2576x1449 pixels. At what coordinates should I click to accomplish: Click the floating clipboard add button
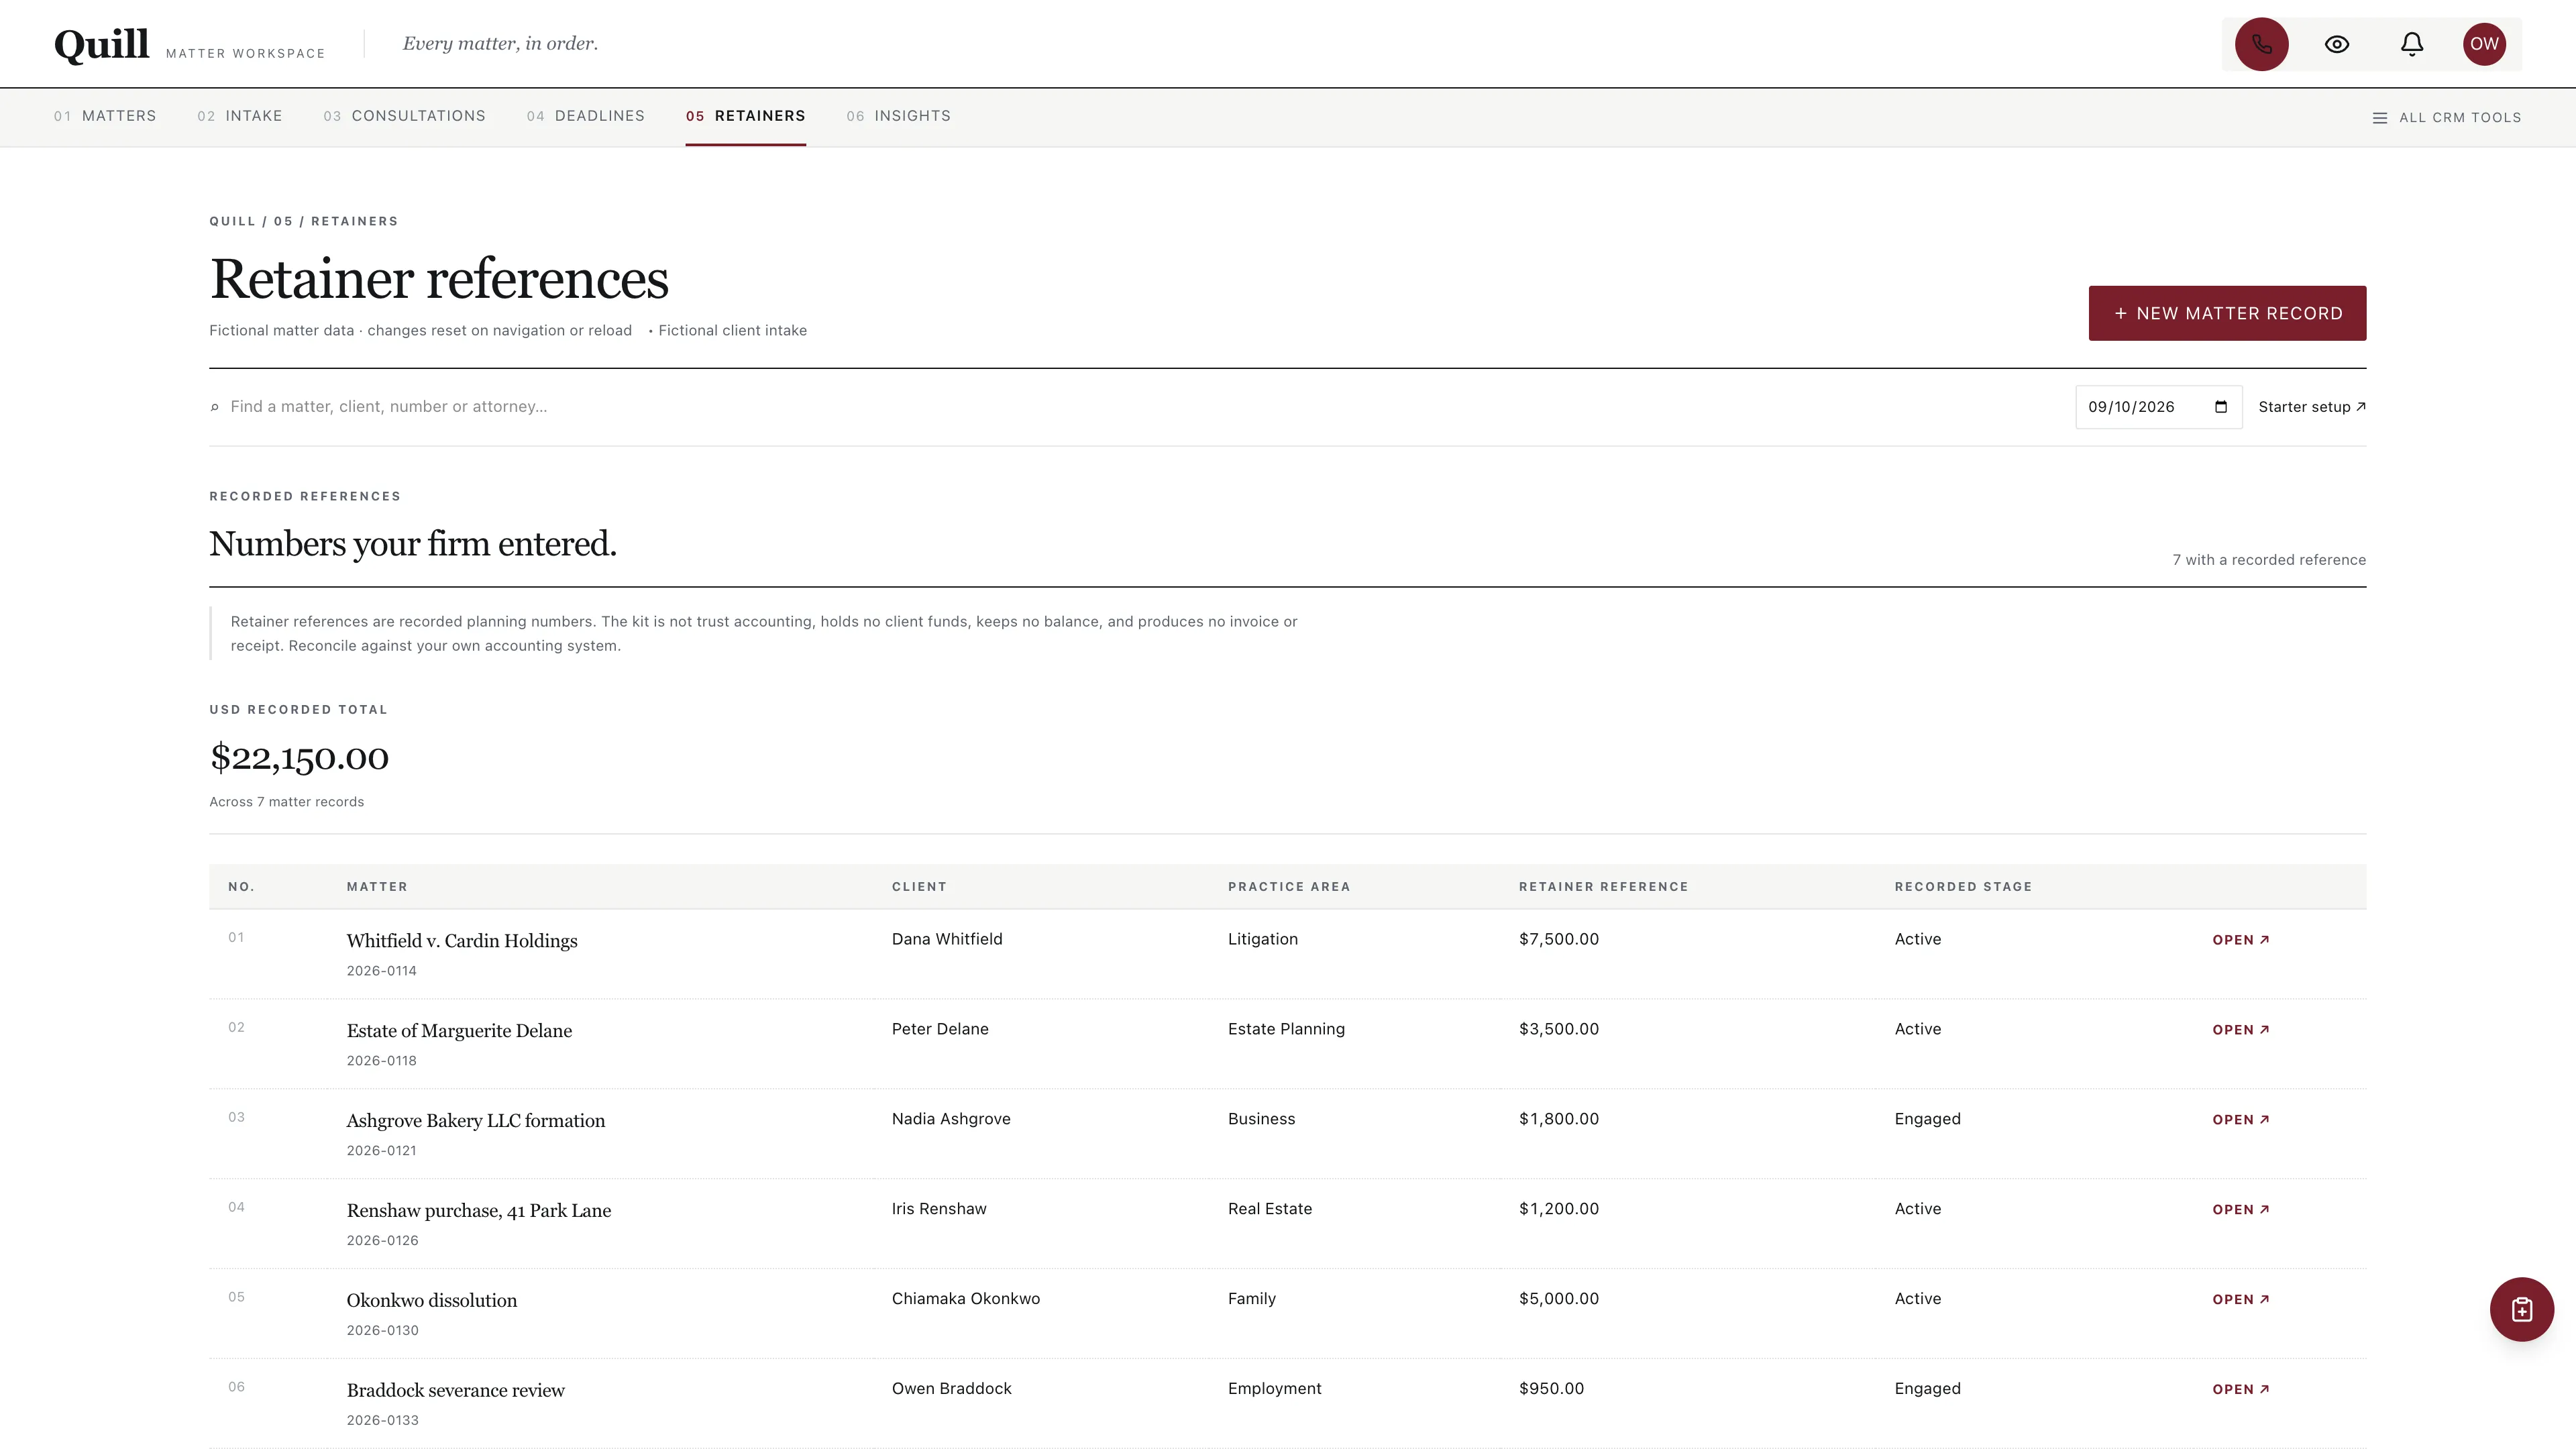[2521, 1309]
